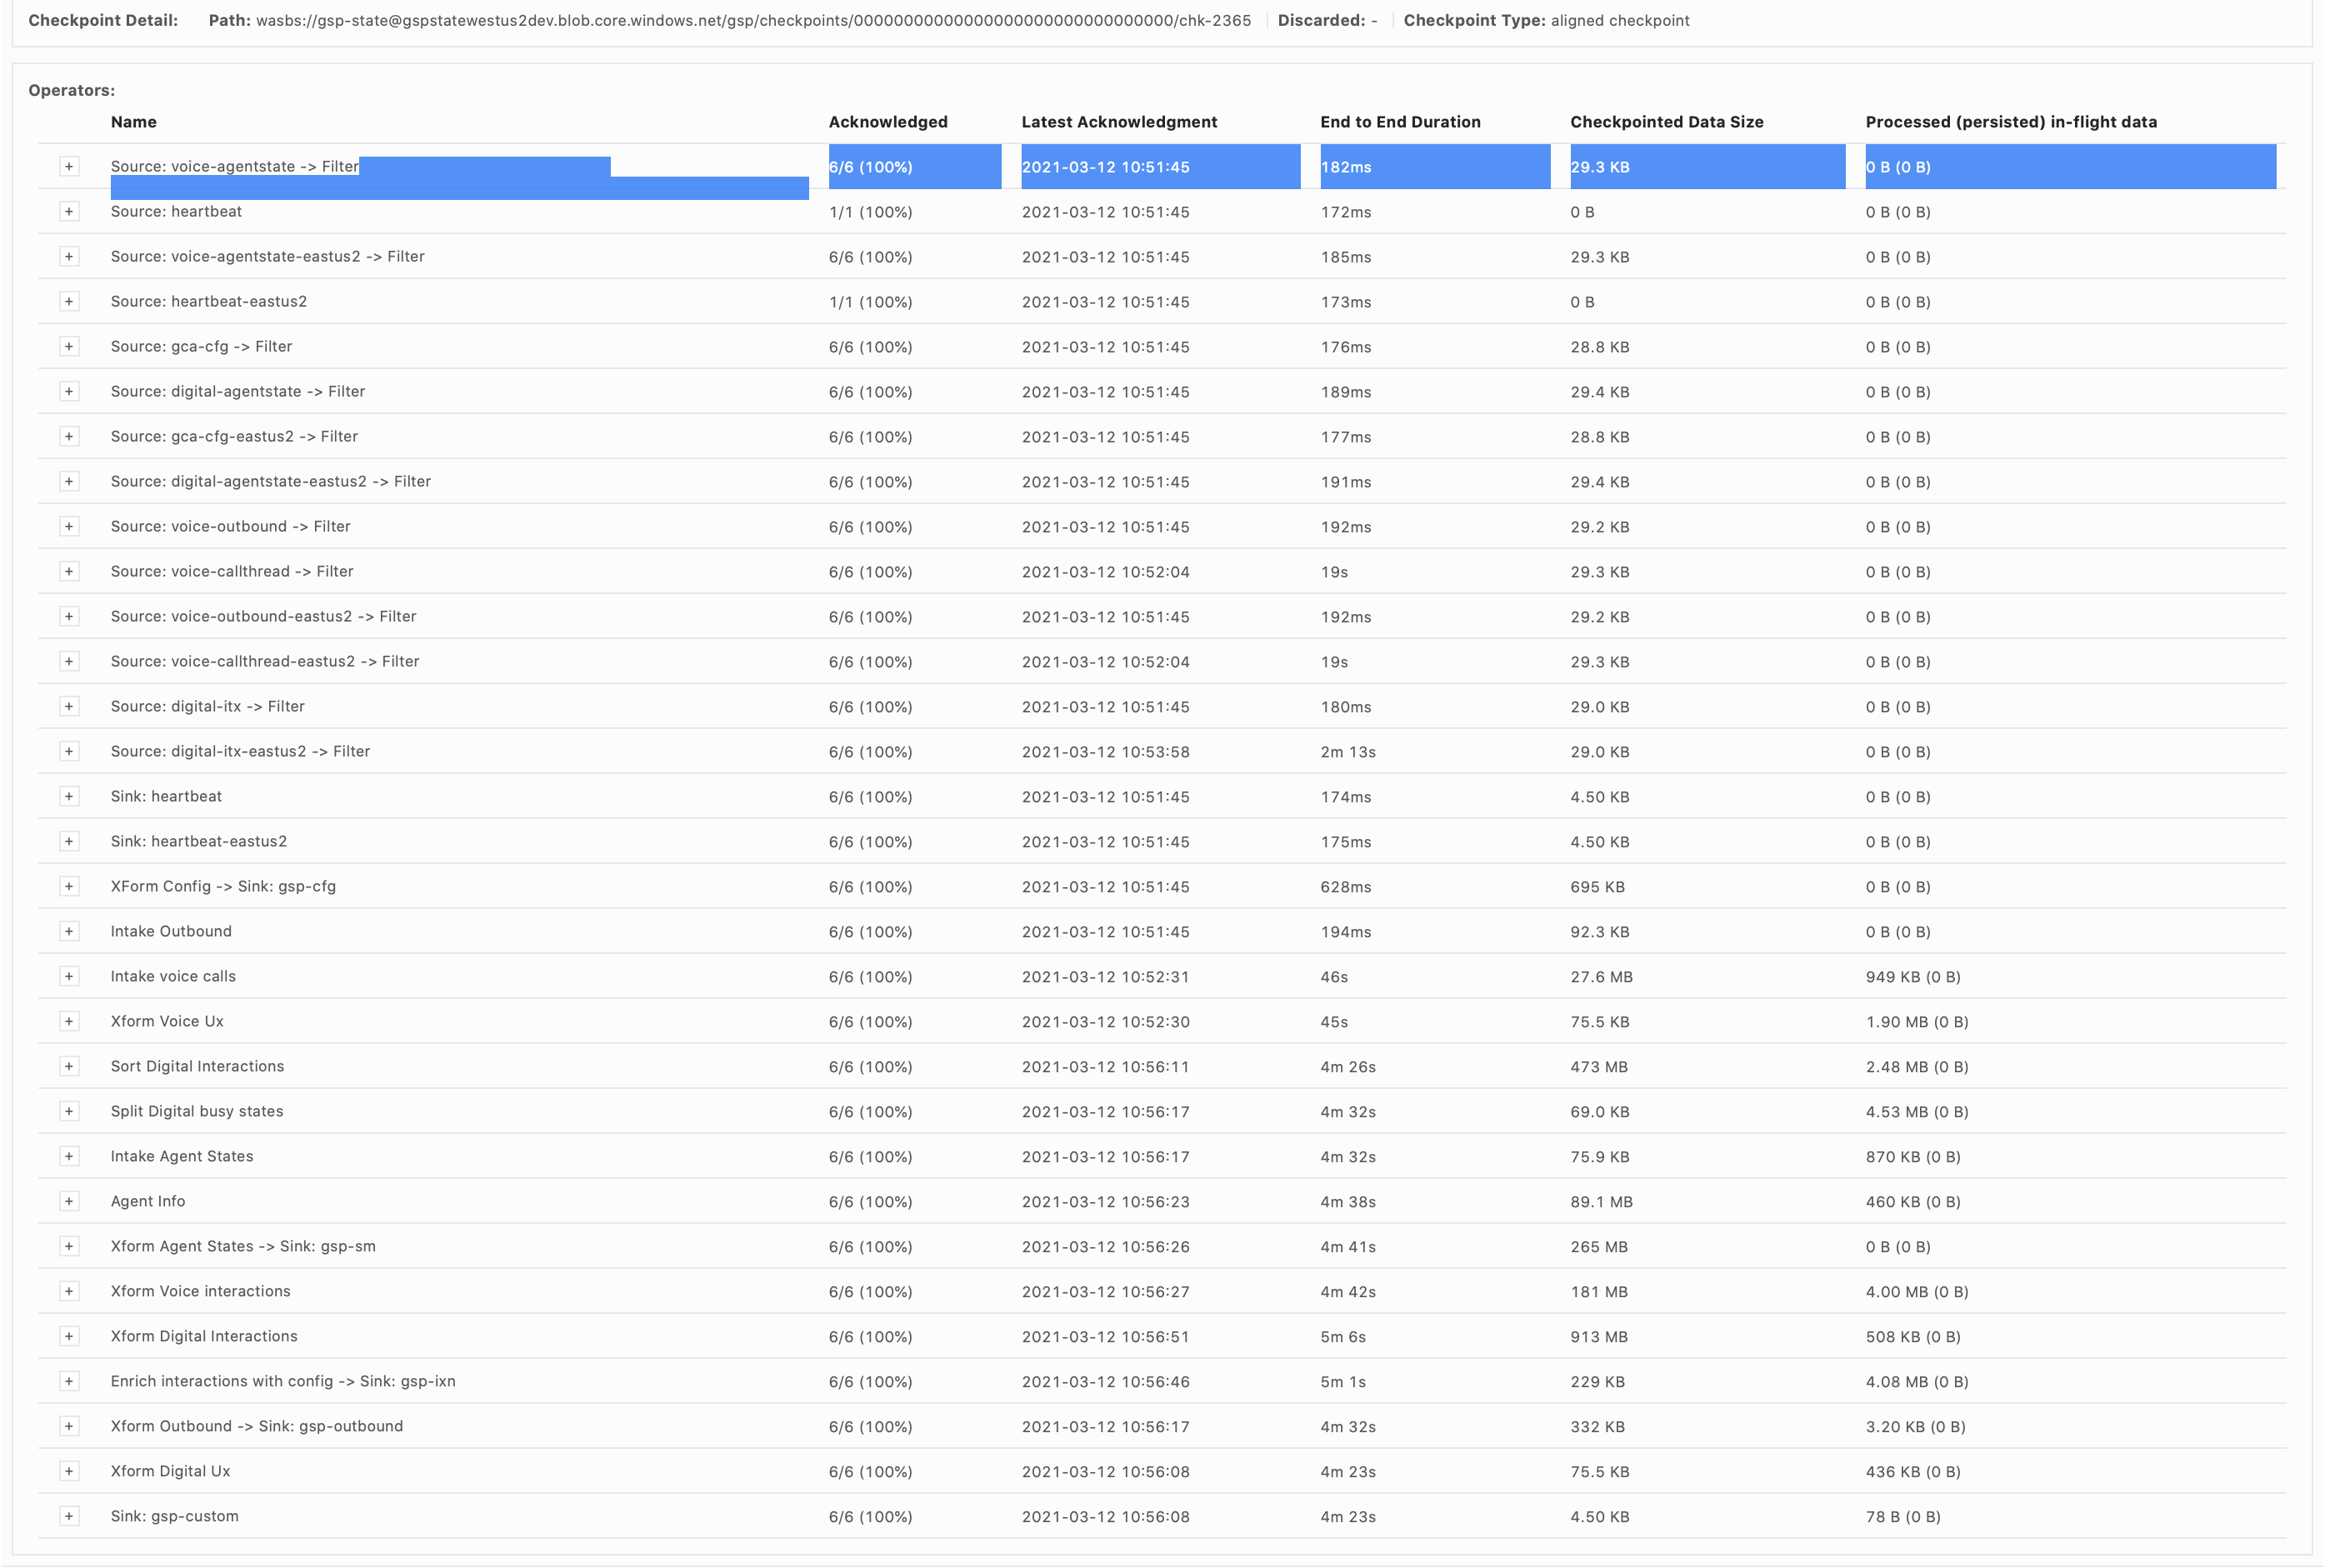Expand Source: voice-agentstate -> Filter row
Screen dimensions: 2350x1568
[x=69, y=167]
